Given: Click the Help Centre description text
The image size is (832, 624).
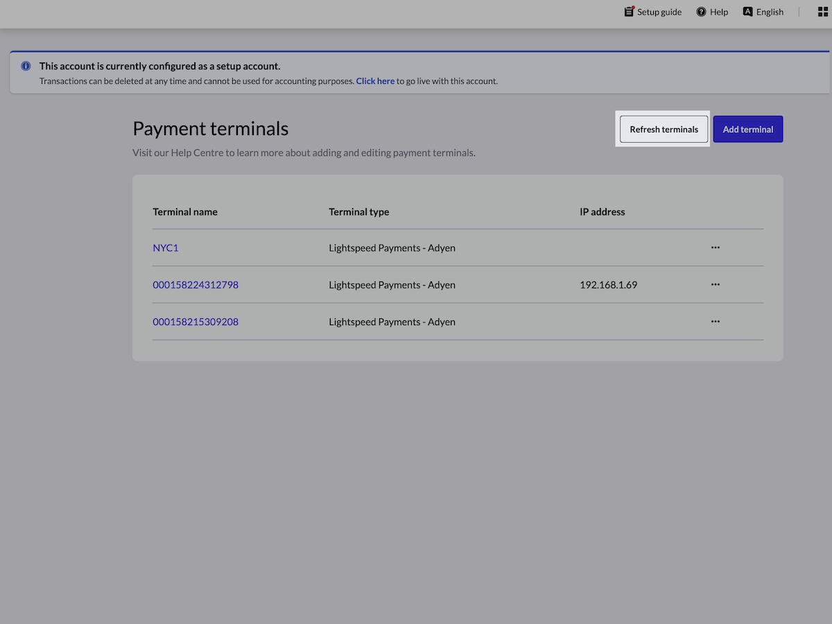Looking at the screenshot, I should [x=304, y=153].
